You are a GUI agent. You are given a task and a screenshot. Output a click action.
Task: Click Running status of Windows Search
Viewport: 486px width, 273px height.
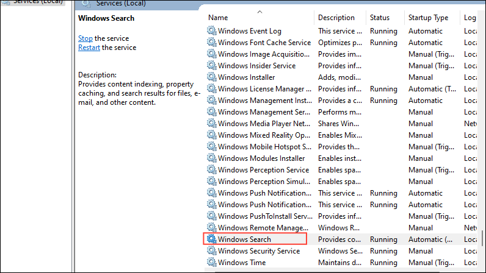point(383,239)
